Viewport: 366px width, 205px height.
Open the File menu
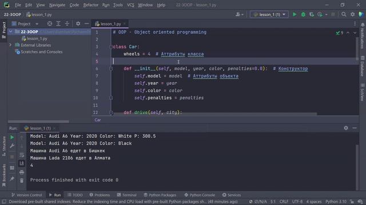point(18,5)
